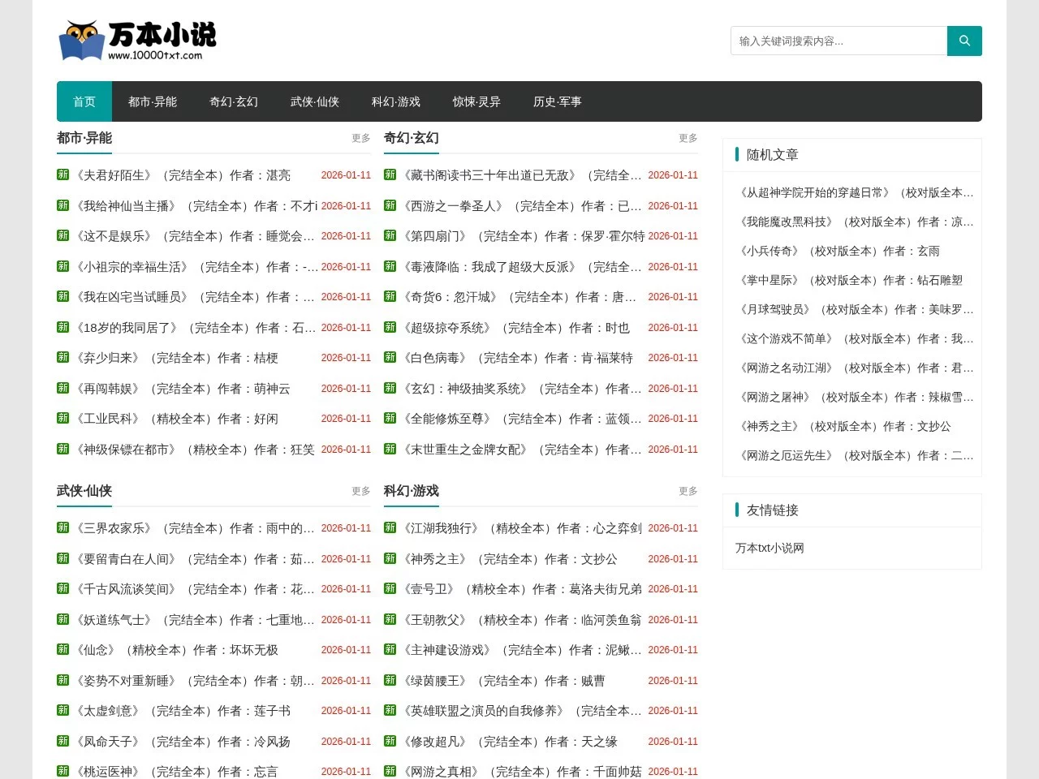Open the 万本txt小说网 friendly link
The image size is (1039, 779).
pos(770,548)
